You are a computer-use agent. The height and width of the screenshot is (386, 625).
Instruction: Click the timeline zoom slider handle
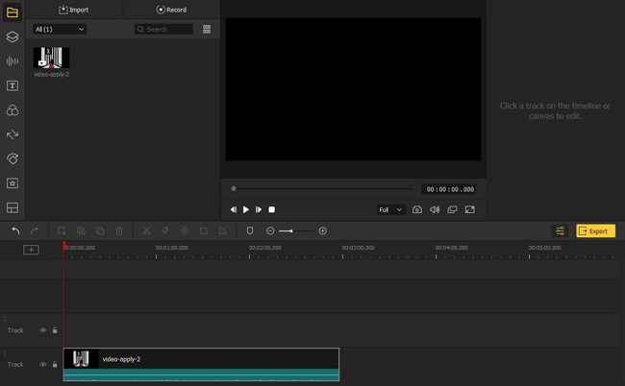coord(291,230)
